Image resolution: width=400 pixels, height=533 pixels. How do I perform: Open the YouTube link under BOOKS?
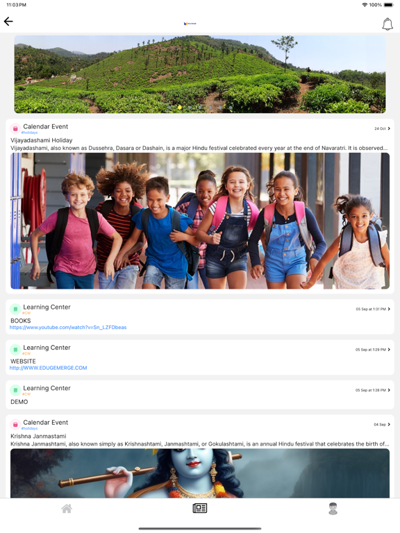pyautogui.click(x=68, y=328)
